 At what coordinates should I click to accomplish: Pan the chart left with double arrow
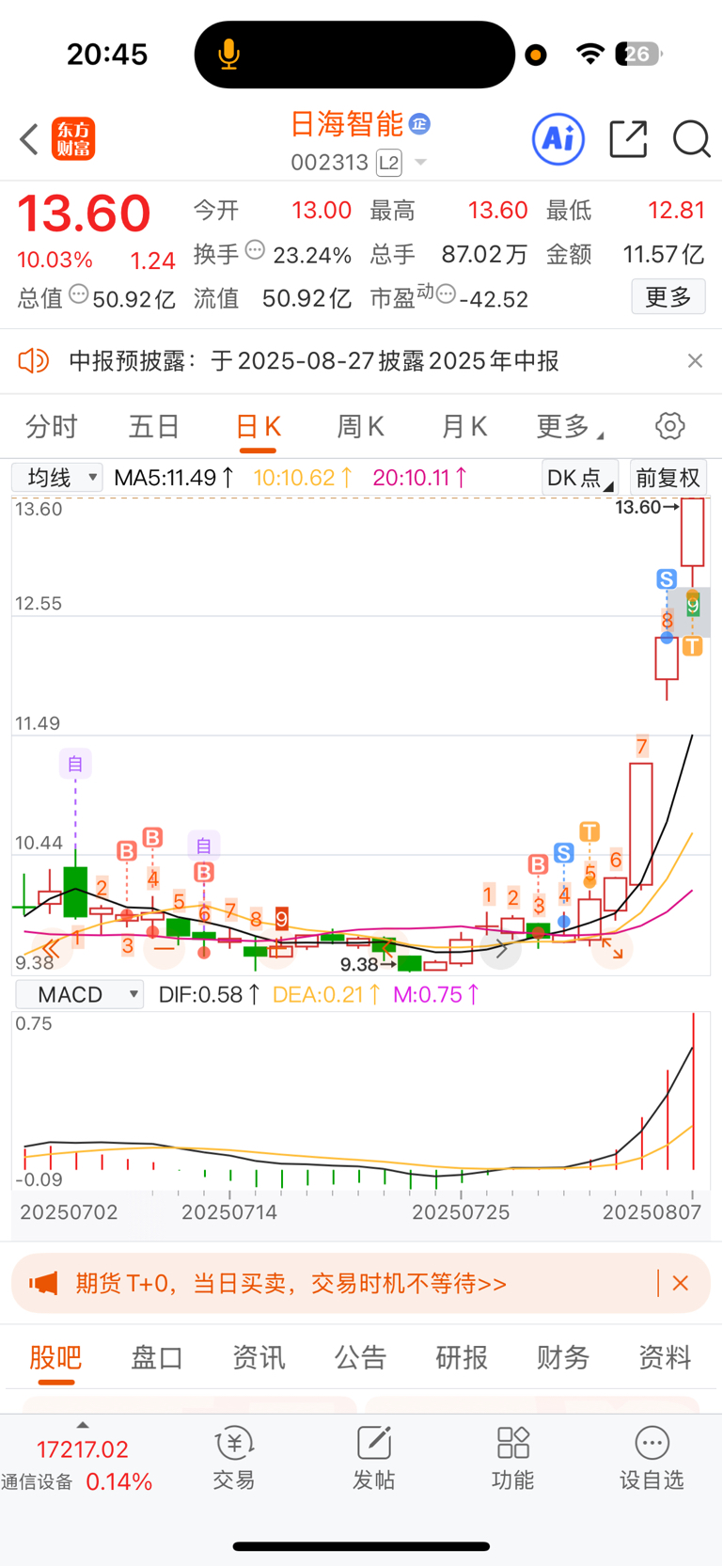(x=51, y=949)
